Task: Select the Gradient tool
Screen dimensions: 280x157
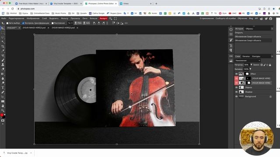Action: click(3, 74)
